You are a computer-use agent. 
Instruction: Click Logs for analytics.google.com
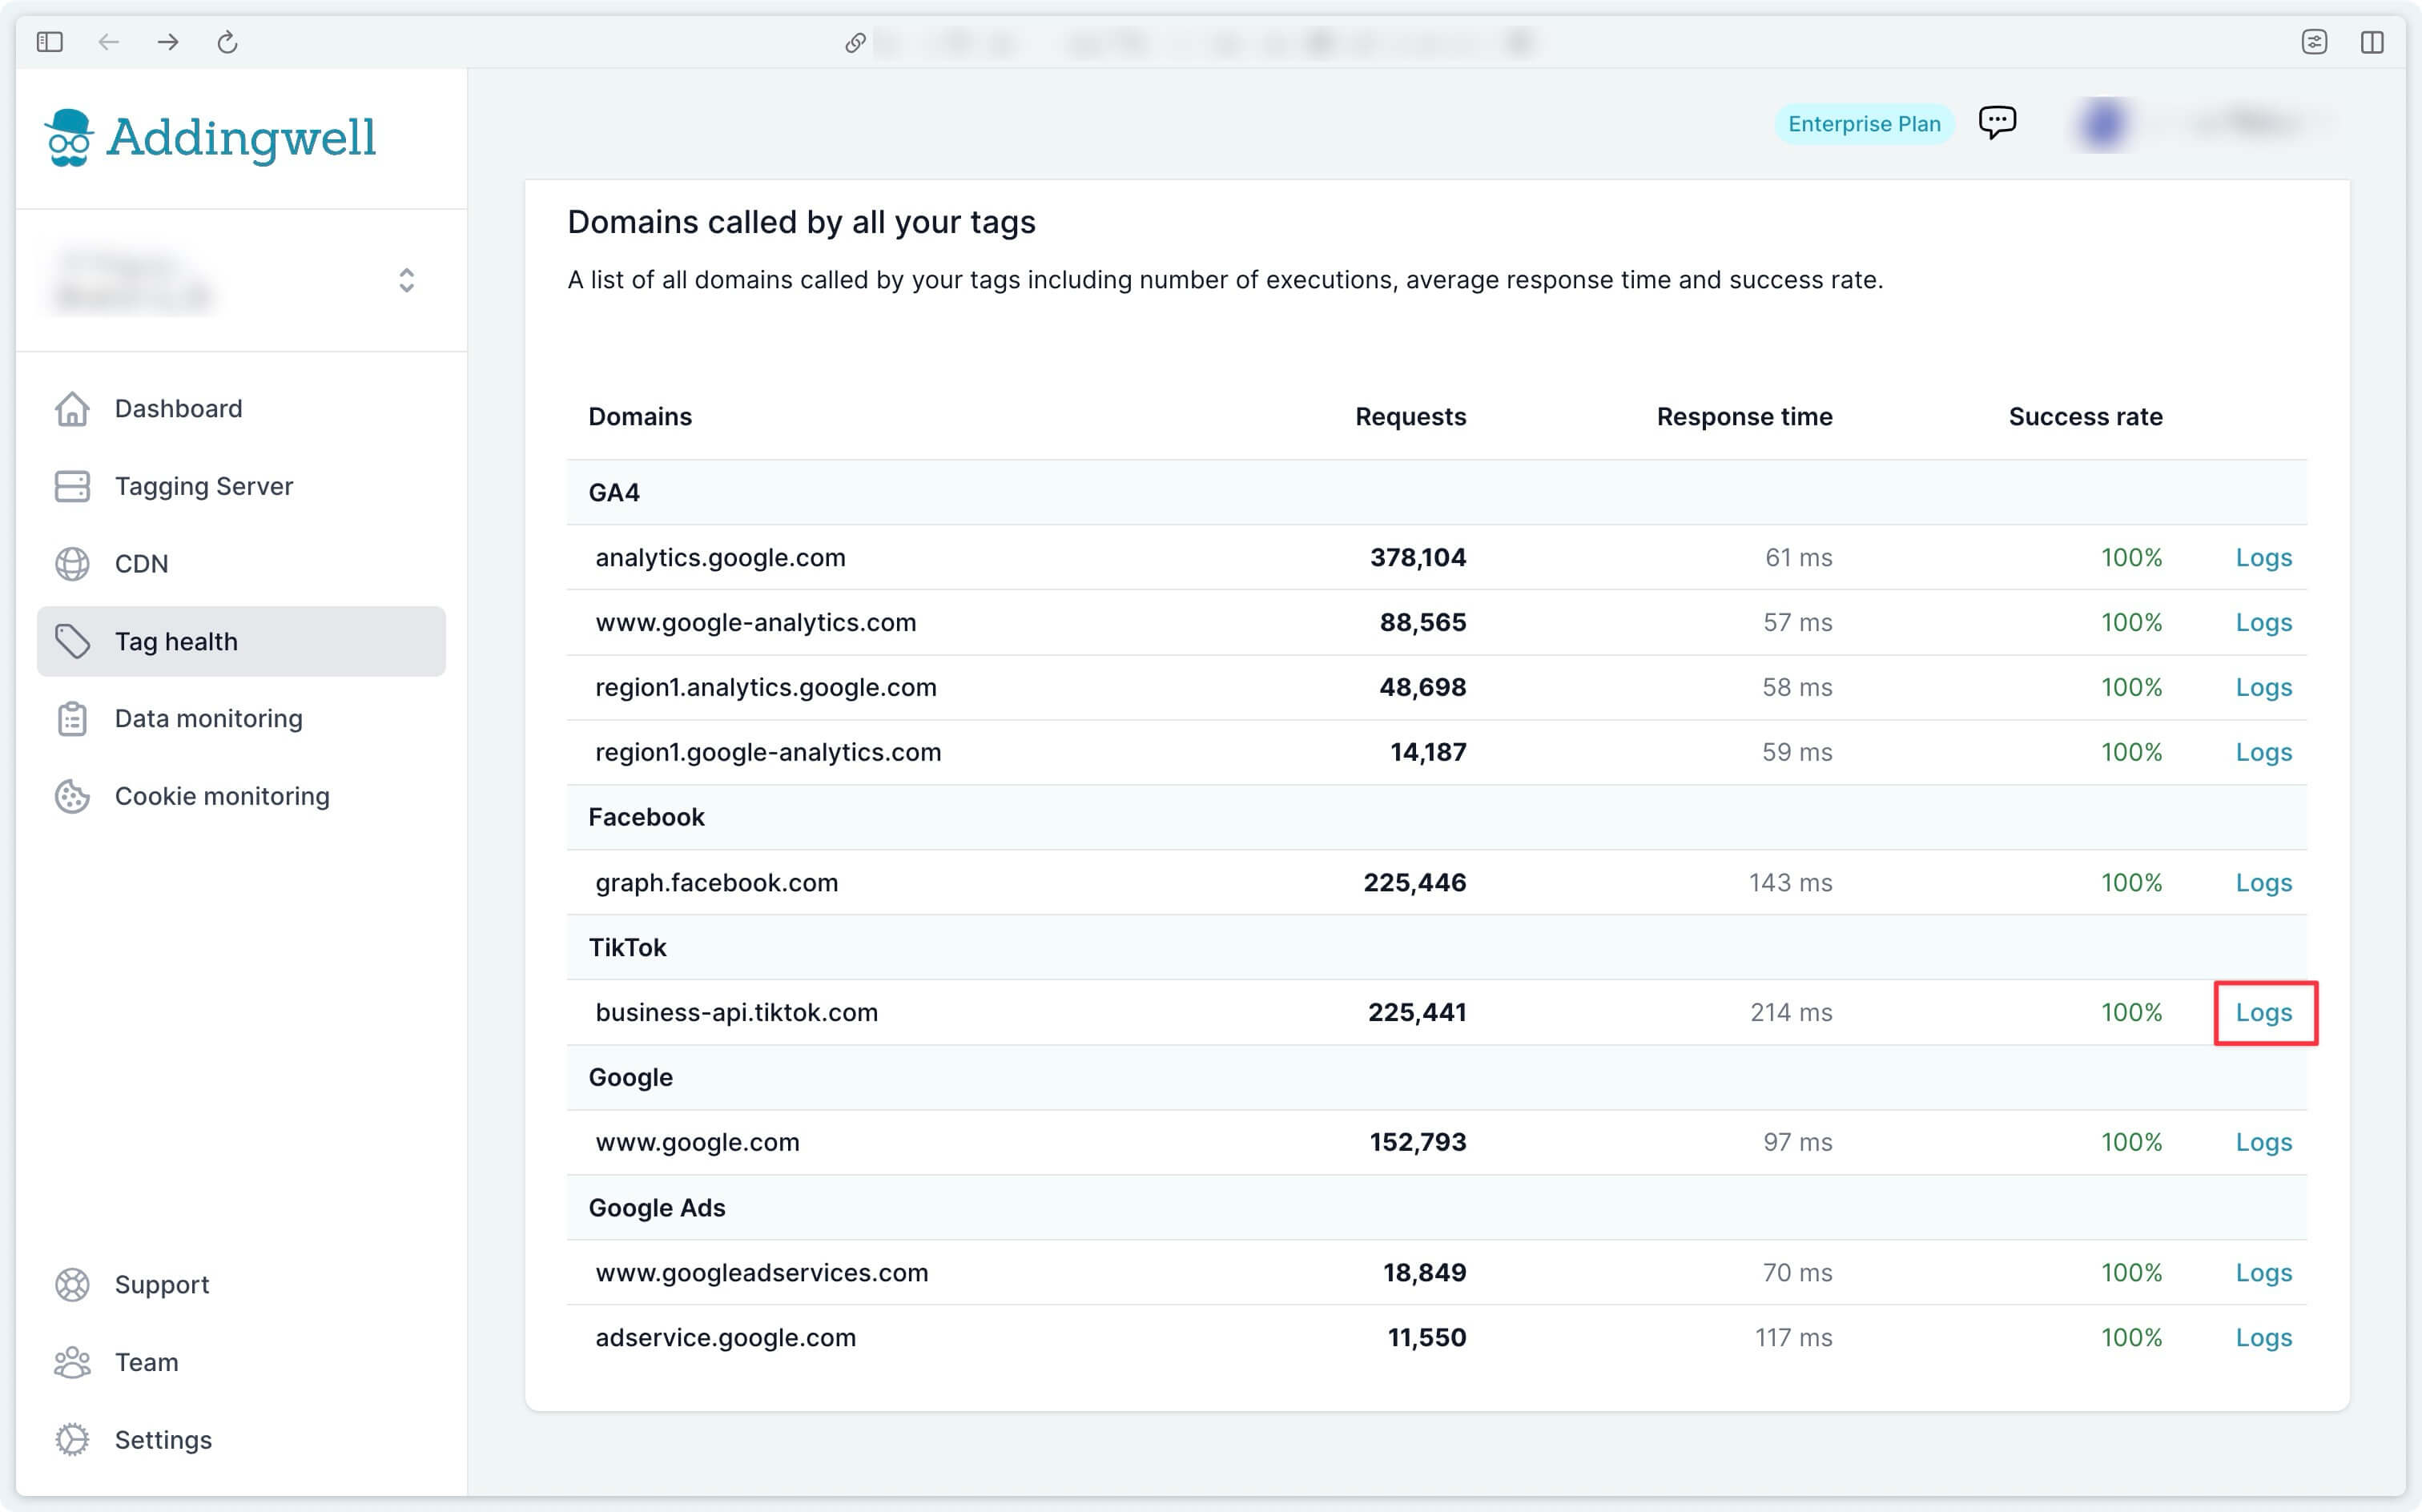click(x=2263, y=557)
